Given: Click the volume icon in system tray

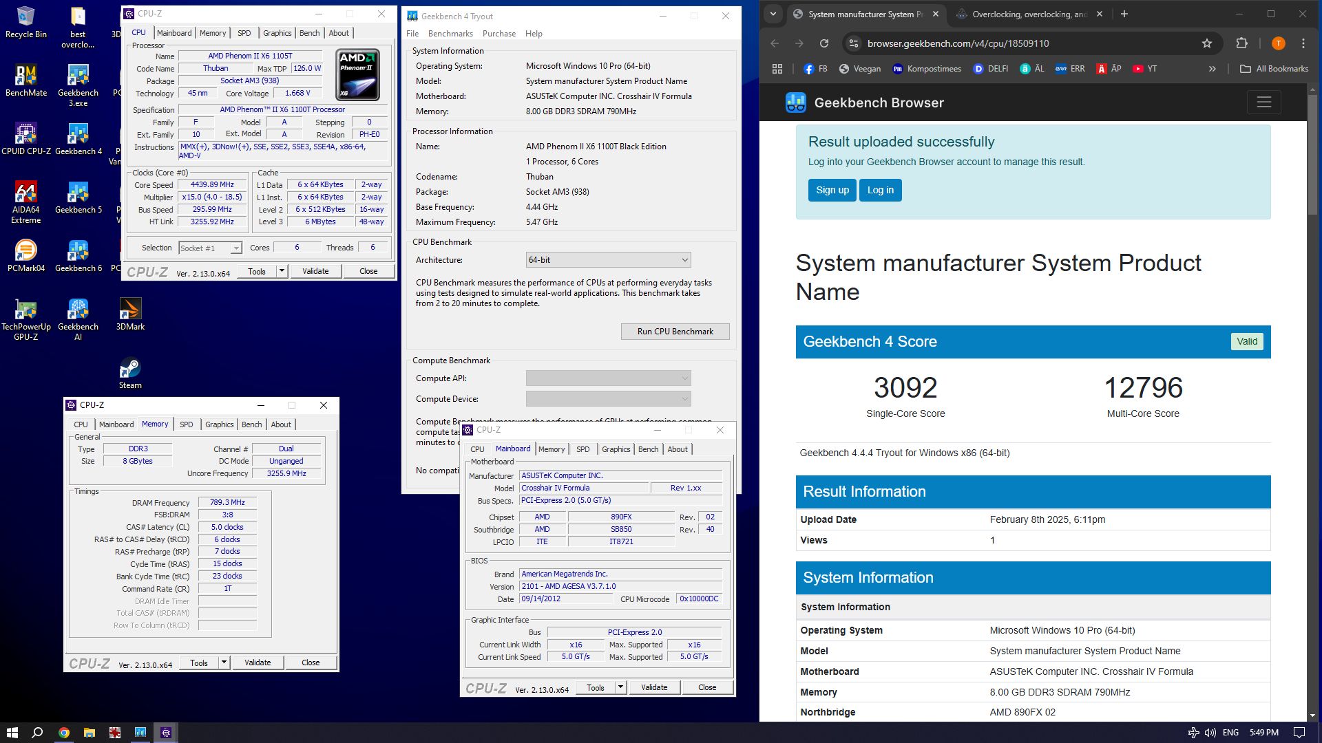Looking at the screenshot, I should tap(1210, 733).
